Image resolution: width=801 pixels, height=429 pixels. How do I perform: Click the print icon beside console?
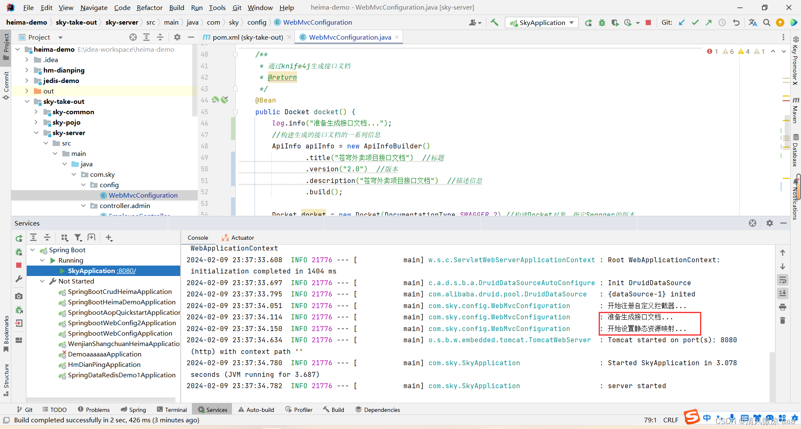coord(783,307)
